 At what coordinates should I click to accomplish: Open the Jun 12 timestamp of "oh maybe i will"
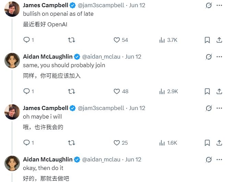pos(137,108)
